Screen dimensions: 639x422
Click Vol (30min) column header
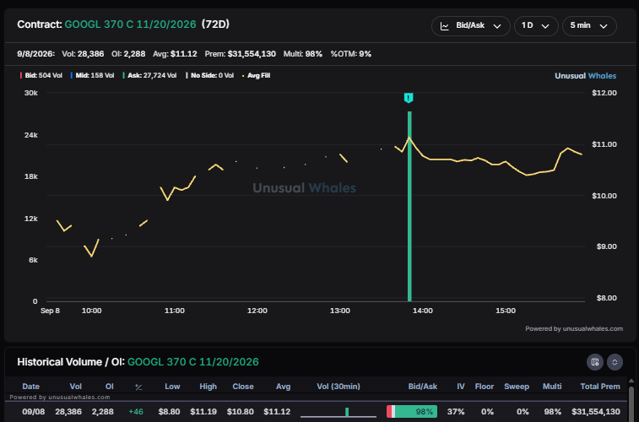338,387
